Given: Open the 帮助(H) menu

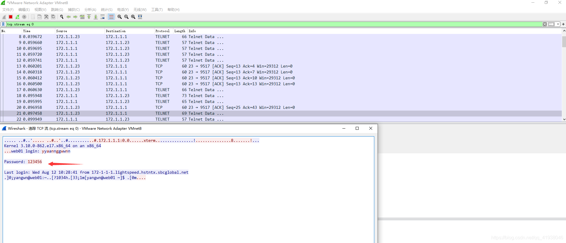Looking at the screenshot, I should pos(173,10).
